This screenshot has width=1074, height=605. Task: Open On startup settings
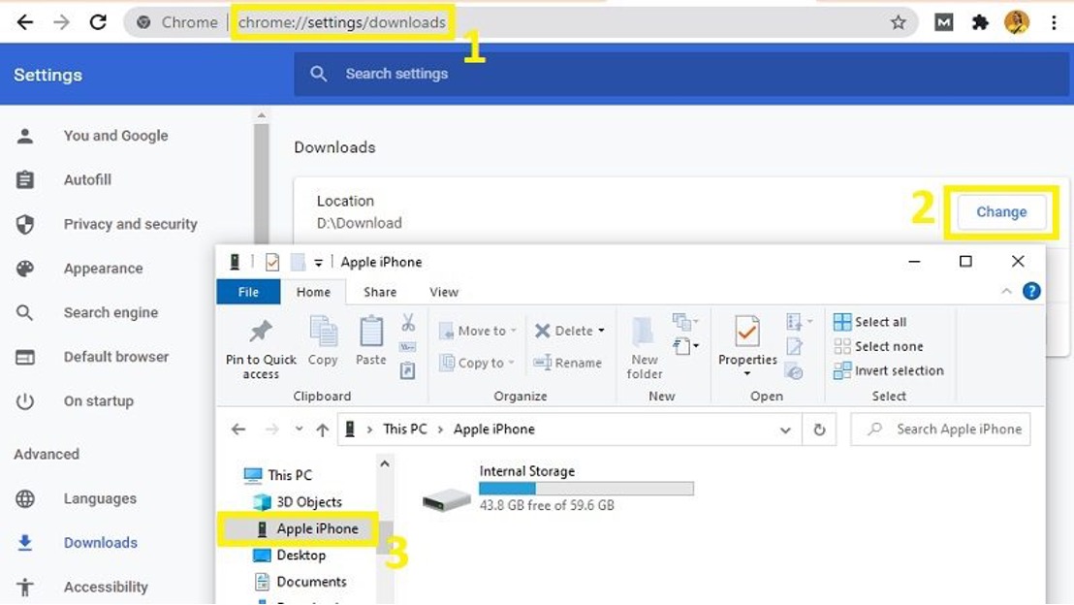coord(99,400)
